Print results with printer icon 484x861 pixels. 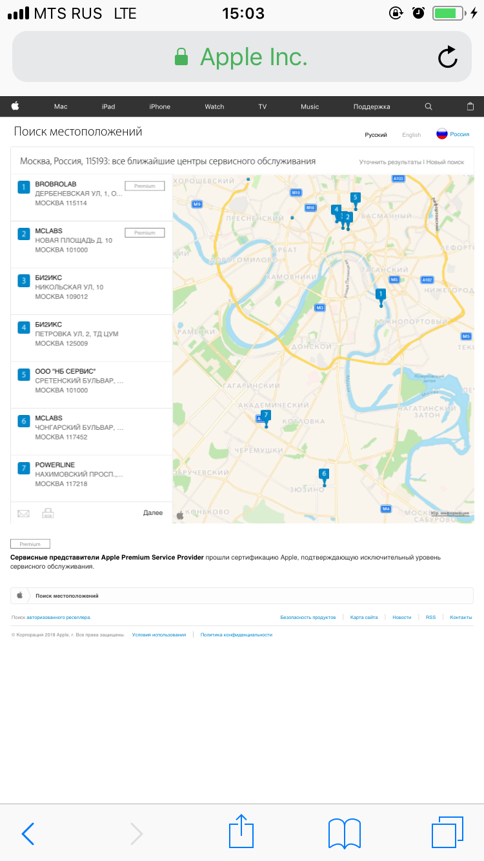pyautogui.click(x=48, y=513)
